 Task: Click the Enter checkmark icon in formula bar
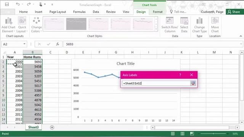coord(48,44)
